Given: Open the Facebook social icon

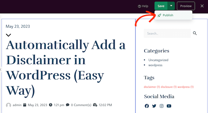Looking at the screenshot, I should pyautogui.click(x=147, y=106).
